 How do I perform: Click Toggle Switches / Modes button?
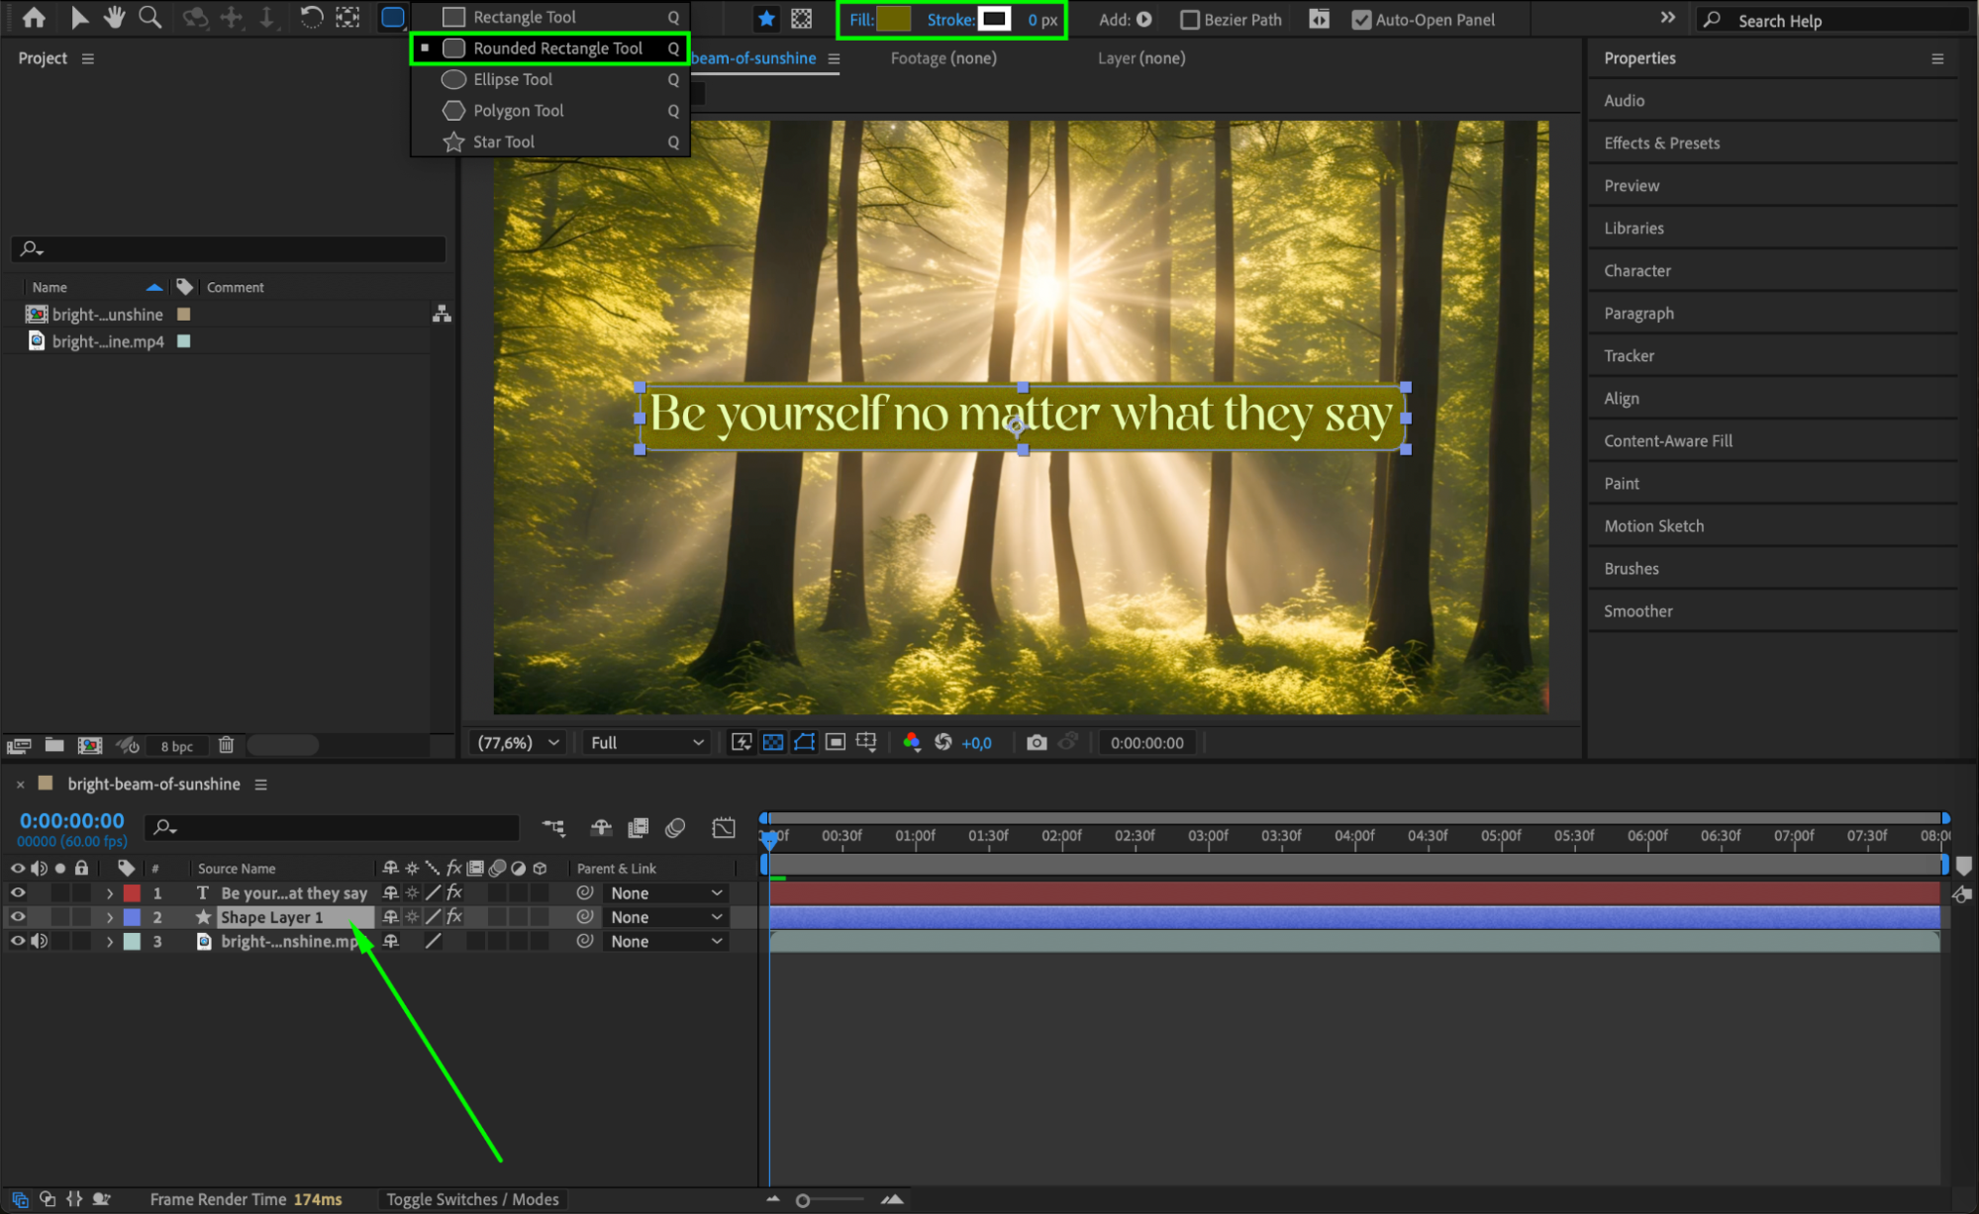pos(472,1199)
